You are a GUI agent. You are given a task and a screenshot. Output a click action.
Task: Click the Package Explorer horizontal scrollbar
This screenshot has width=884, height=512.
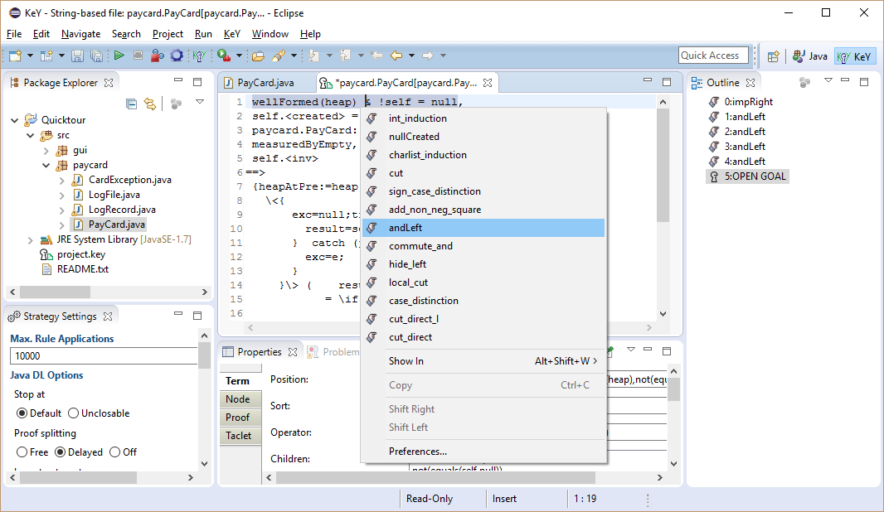pyautogui.click(x=55, y=292)
